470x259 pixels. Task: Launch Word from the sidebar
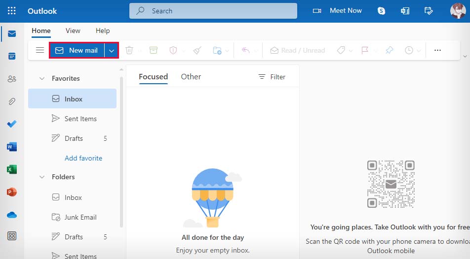pyautogui.click(x=12, y=147)
